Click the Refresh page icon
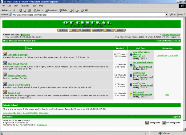Image resolution: width=186 pixels, height=135 pixels. pos(25,10)
